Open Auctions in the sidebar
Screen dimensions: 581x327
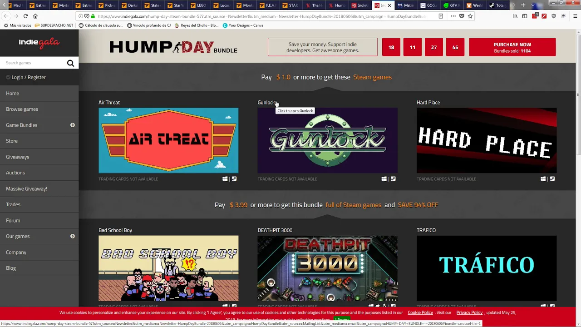15,173
